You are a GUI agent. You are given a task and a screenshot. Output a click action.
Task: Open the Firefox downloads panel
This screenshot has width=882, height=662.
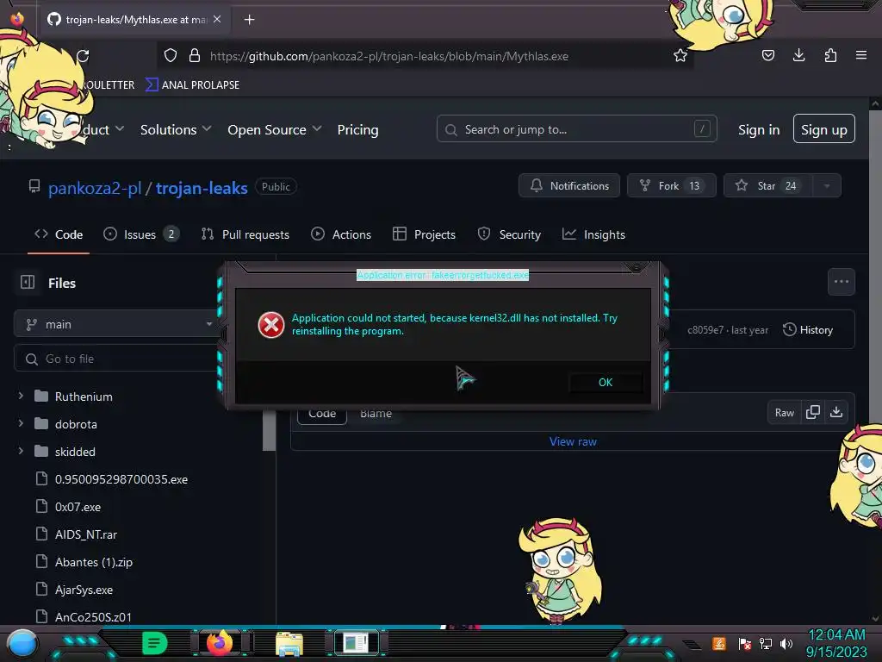coord(798,55)
